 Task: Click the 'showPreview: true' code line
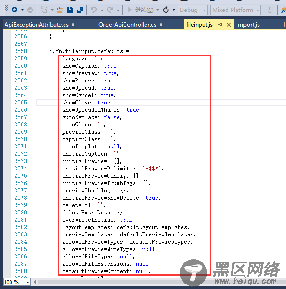[90, 73]
